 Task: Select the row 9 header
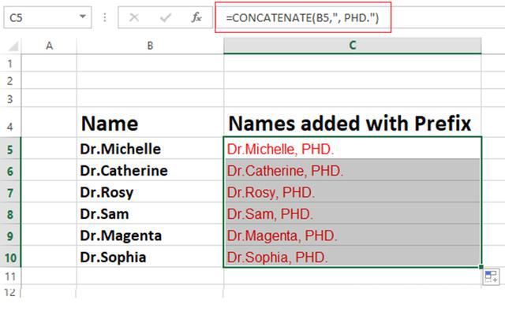point(10,235)
